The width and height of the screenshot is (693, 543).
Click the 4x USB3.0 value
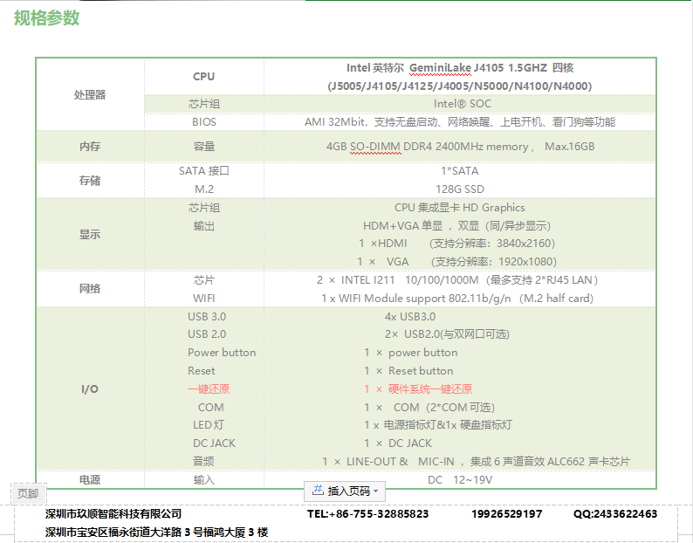tap(410, 317)
